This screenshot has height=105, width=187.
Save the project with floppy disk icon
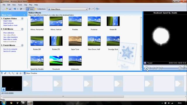tap(10, 9)
